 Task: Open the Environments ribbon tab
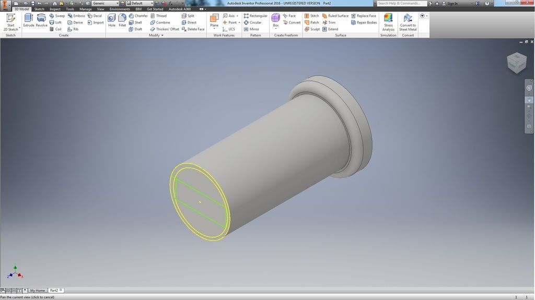click(x=120, y=9)
